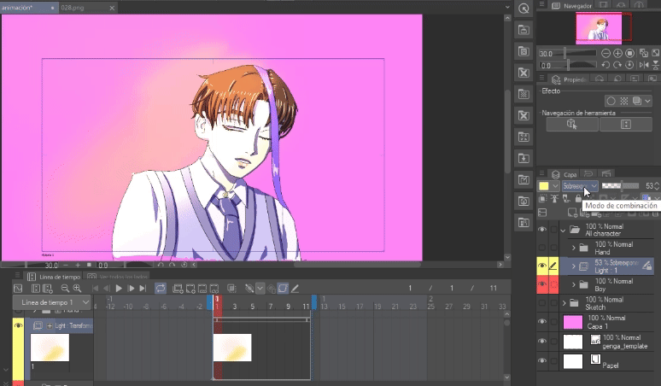Image resolution: width=661 pixels, height=386 pixels.
Task: Select the pink 'Capa 1' layer thumbnail
Action: point(573,322)
